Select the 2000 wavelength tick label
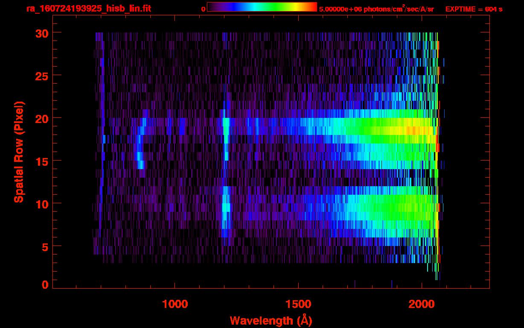Viewport: 524px width, 328px height. click(x=422, y=304)
